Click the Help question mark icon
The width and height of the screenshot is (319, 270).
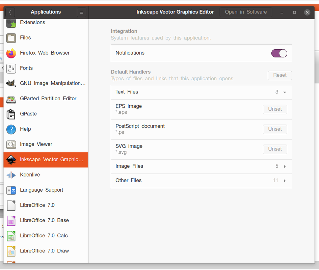click(x=11, y=129)
